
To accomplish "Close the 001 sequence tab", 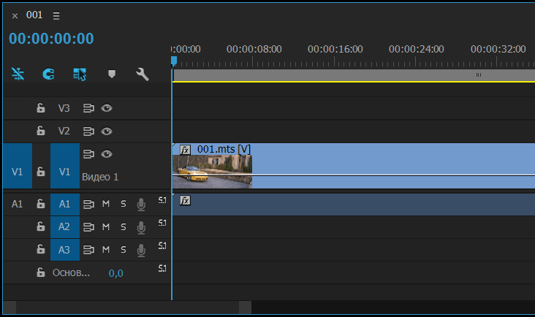I will coord(15,15).
